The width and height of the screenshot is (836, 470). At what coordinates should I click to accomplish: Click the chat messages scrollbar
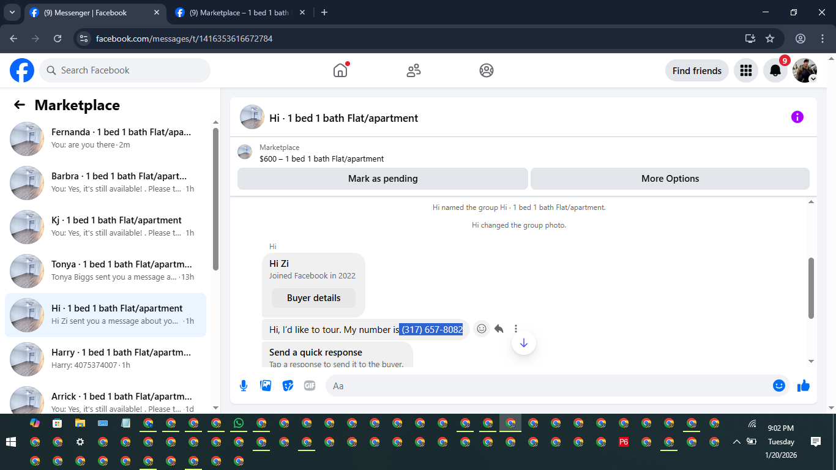click(x=812, y=288)
